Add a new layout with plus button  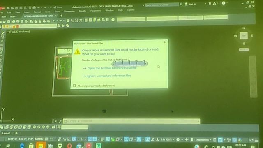pyautogui.click(x=16, y=133)
